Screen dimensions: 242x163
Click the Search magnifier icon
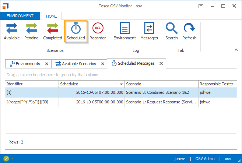coord(171,29)
